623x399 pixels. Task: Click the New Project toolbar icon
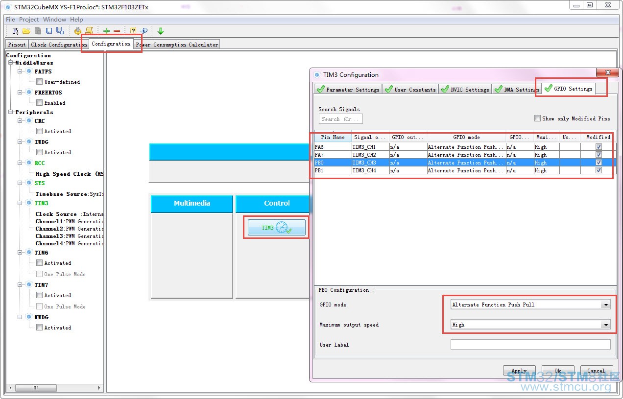(x=16, y=31)
